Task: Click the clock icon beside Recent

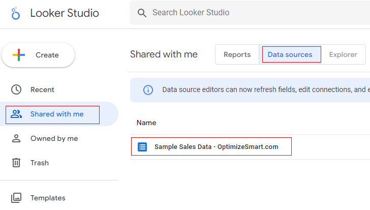Action: 16,89
